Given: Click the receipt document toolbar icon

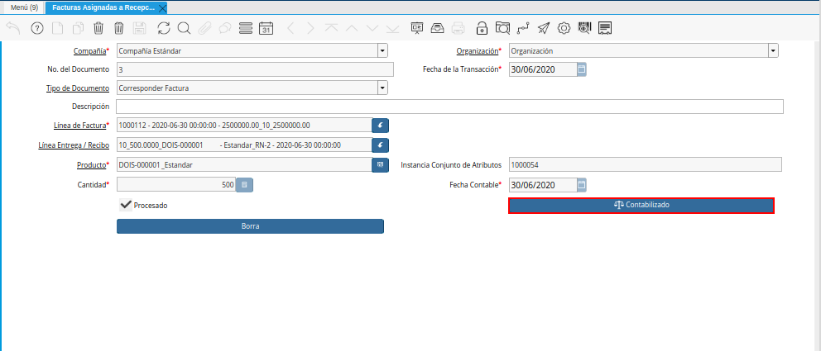Looking at the screenshot, I should pyautogui.click(x=605, y=28).
